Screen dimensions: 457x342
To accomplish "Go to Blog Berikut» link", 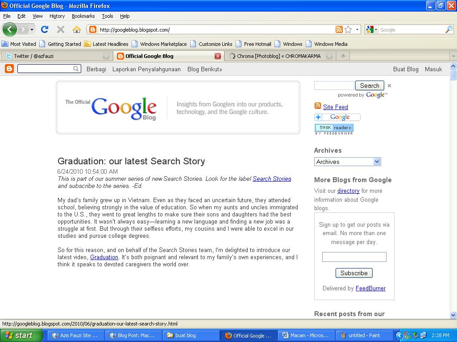I will (204, 69).
